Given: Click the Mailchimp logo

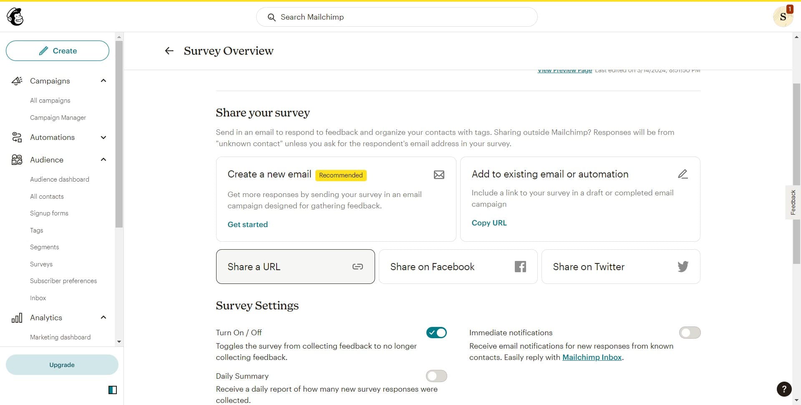Looking at the screenshot, I should (15, 16).
